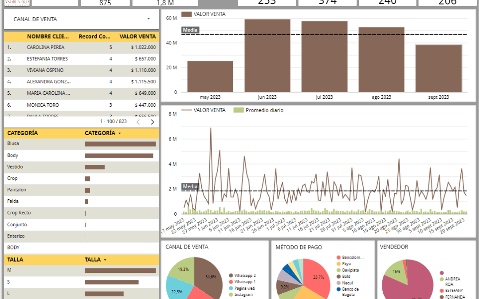Image resolution: width=479 pixels, height=299 pixels.
Task: Click the ESTEFANY vendor legend dot
Action: click(441, 291)
